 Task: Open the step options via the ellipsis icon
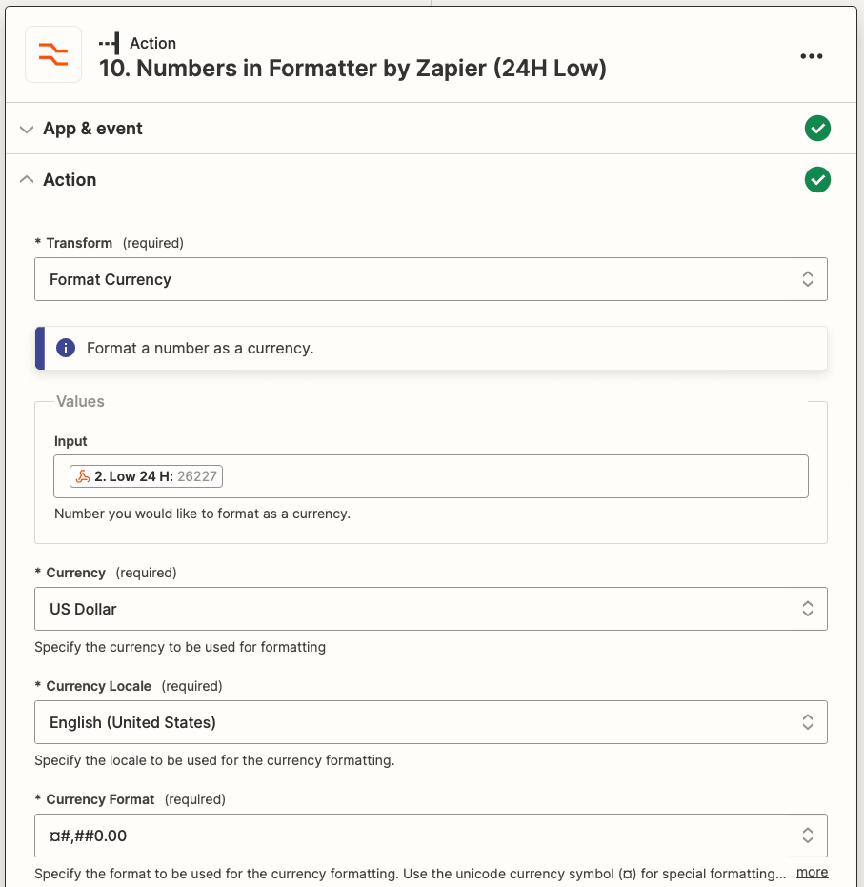pos(812,56)
